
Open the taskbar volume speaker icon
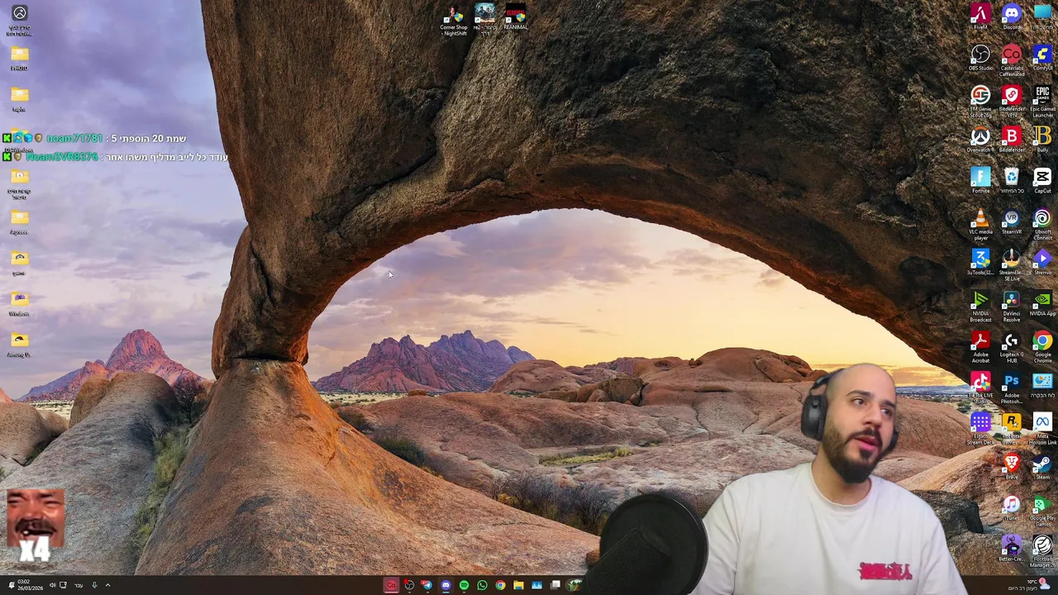pyautogui.click(x=52, y=585)
